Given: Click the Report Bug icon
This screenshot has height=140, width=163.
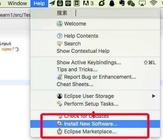Looking at the screenshot, I should coord(60,77).
